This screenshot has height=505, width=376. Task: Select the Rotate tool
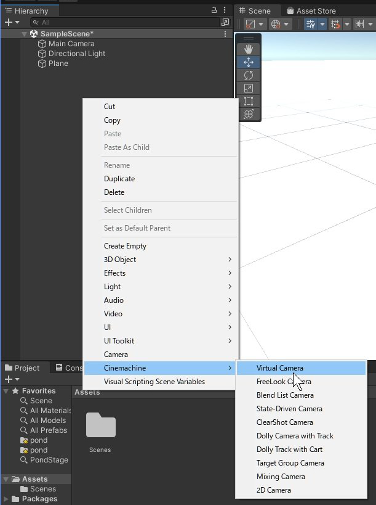249,75
